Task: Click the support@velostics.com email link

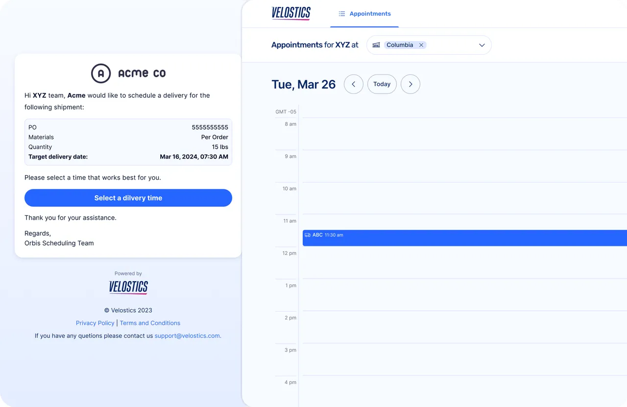Action: point(188,336)
